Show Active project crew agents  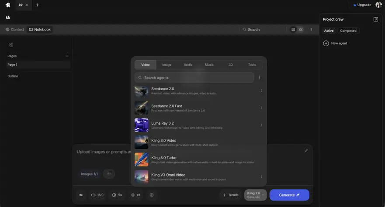[x=329, y=31]
